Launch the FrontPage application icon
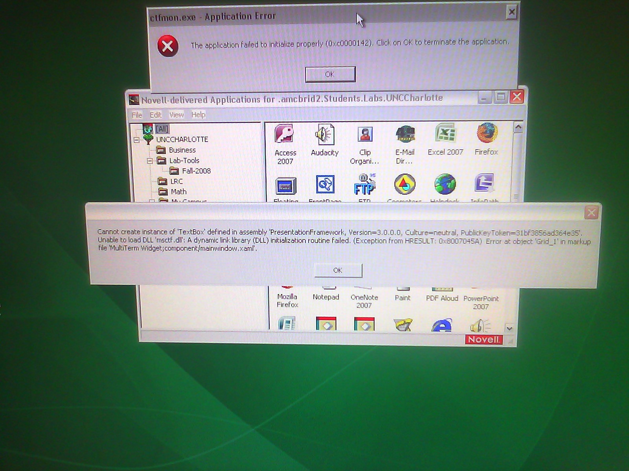Screen dimensions: 629x471 coord(325,185)
